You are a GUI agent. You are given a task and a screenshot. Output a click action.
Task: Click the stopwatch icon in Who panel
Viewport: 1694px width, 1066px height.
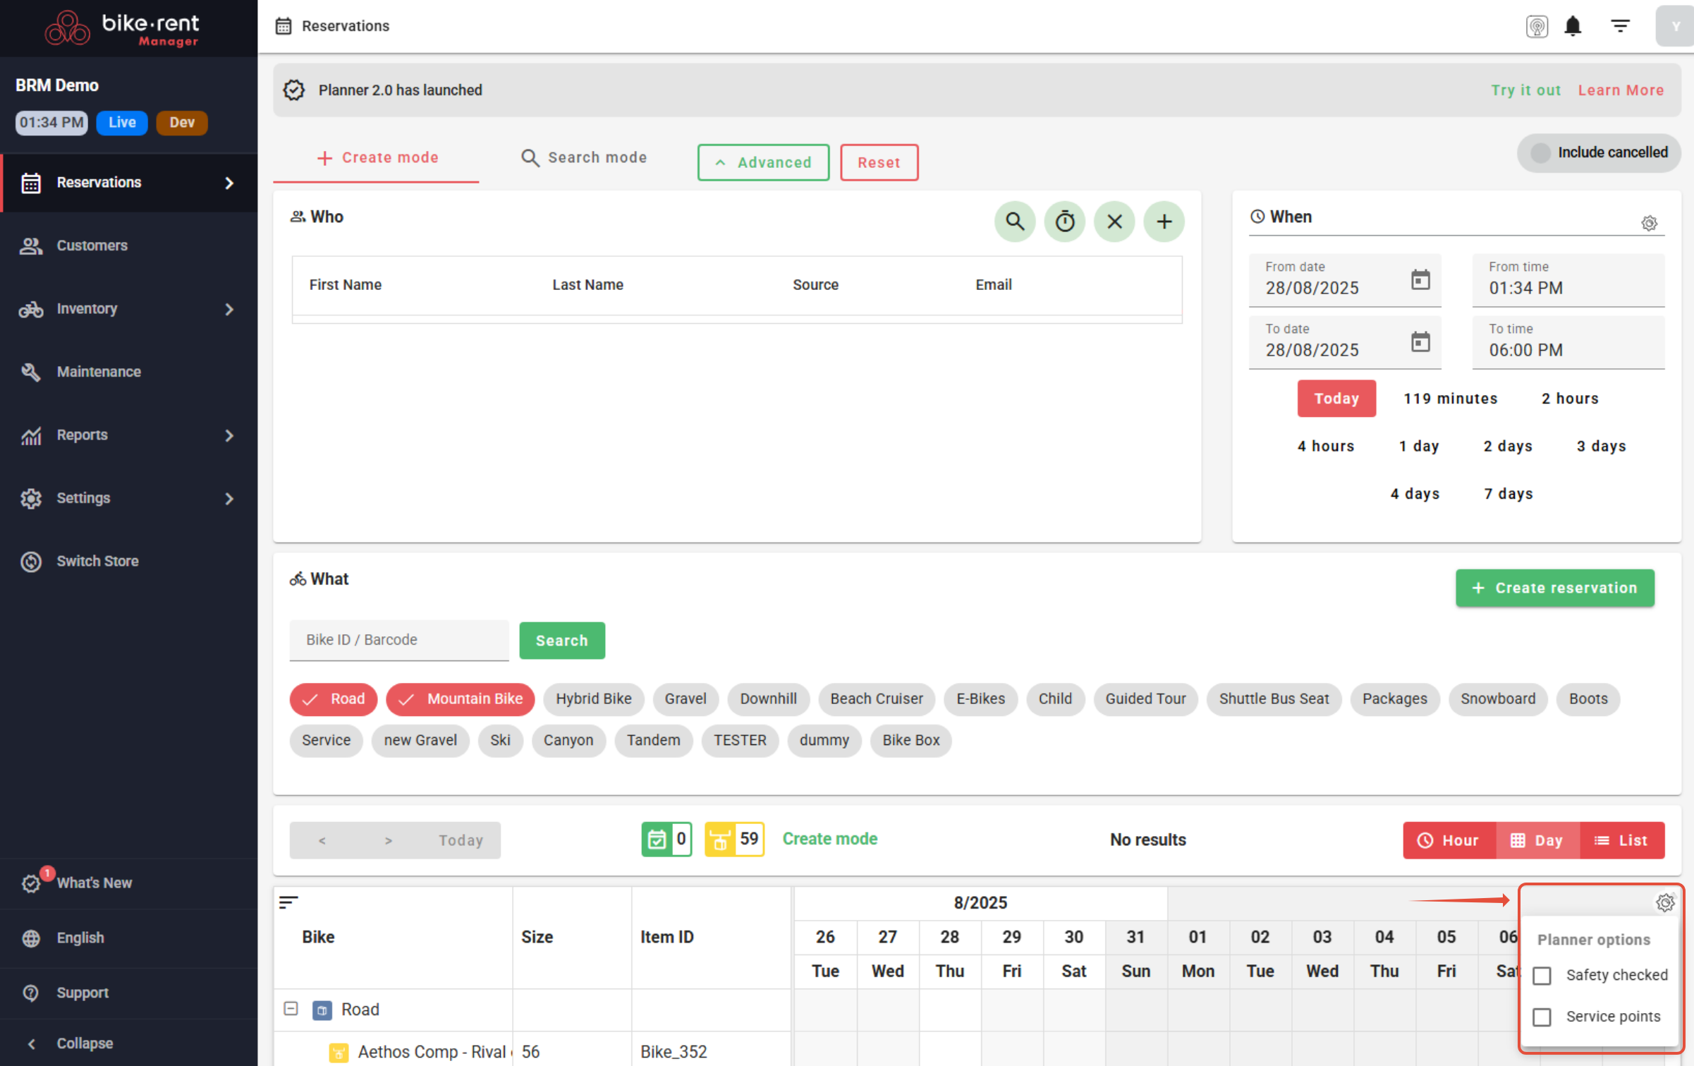pos(1064,222)
